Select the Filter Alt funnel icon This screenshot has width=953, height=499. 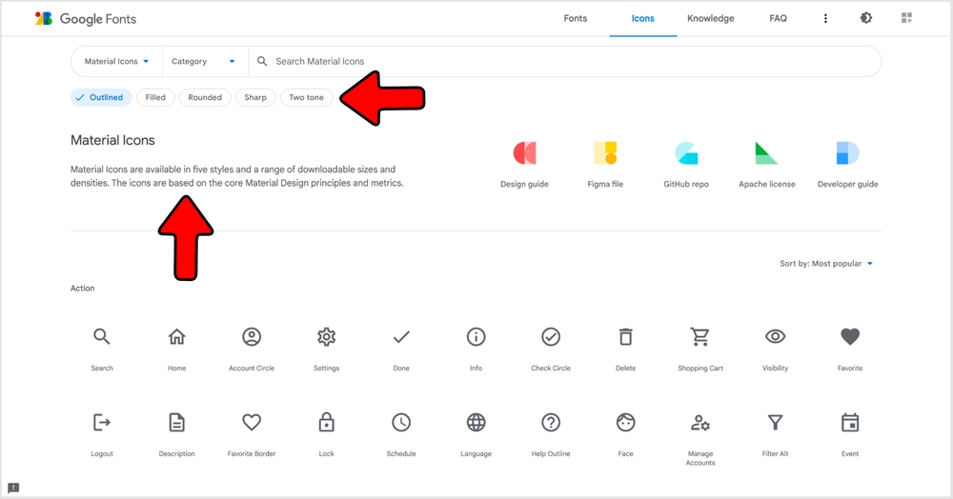point(775,422)
